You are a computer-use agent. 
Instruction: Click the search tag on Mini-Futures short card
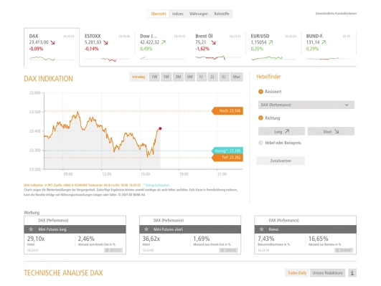(x=228, y=250)
